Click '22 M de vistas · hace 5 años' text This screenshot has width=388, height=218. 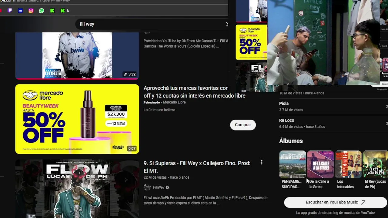[x=166, y=177]
